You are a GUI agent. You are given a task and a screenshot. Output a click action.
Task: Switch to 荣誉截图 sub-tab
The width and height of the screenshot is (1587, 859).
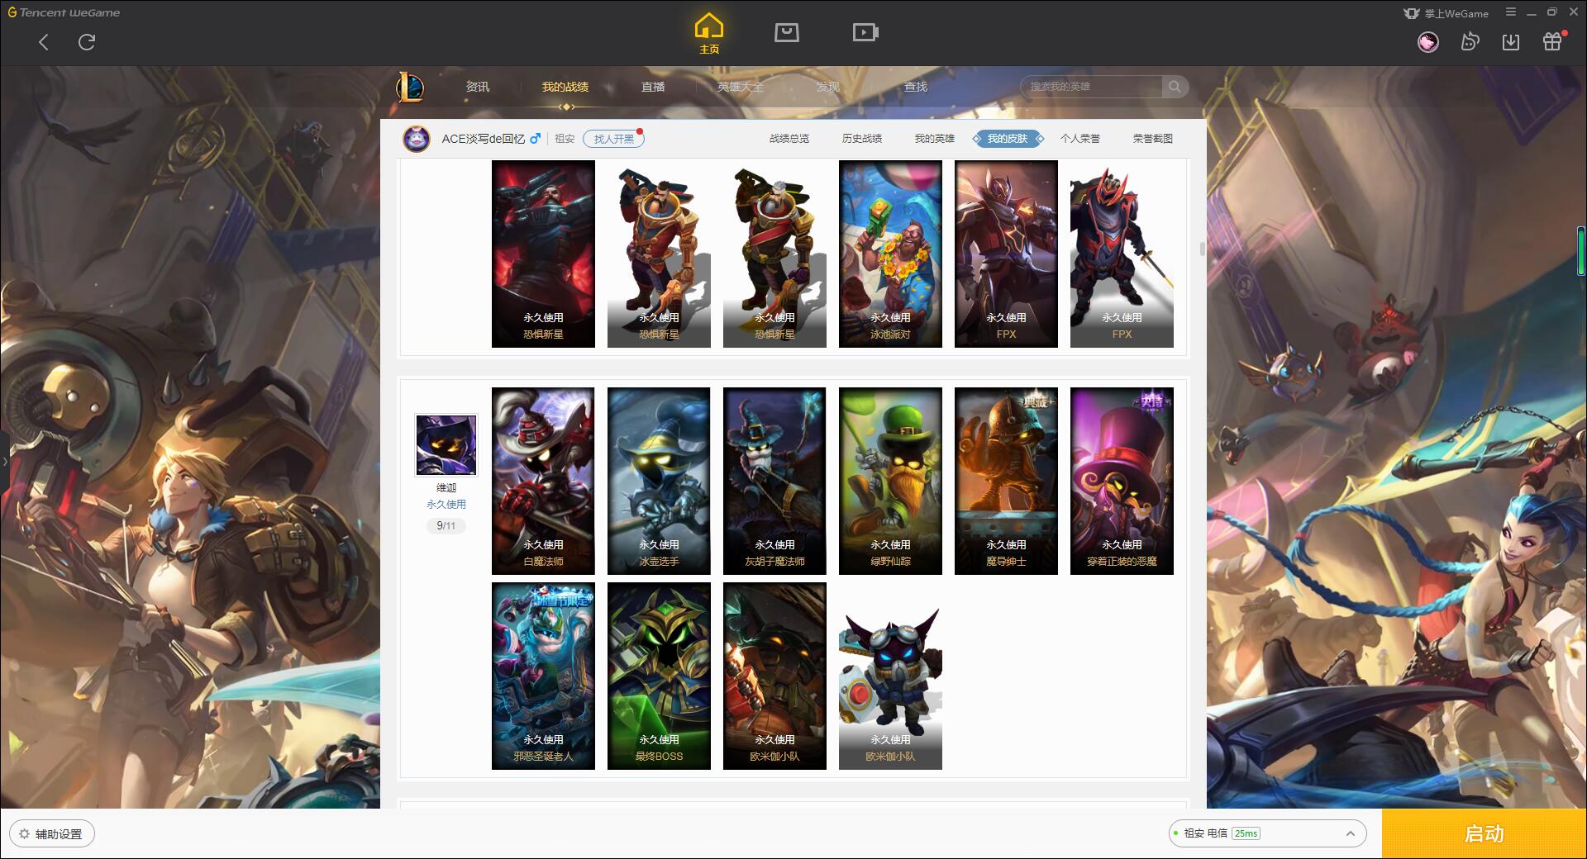tap(1153, 139)
